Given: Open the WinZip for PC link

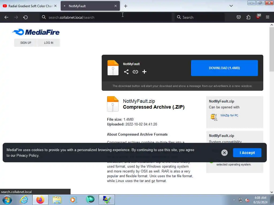Looking at the screenshot, I should [x=229, y=115].
